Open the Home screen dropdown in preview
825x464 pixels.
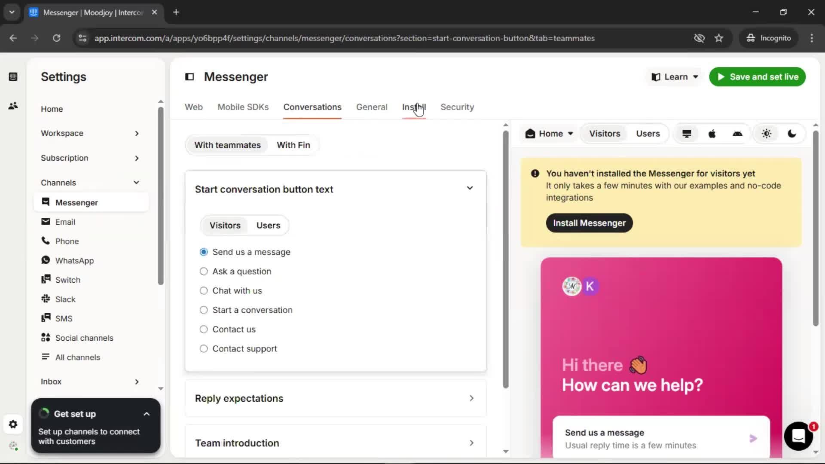(x=549, y=134)
